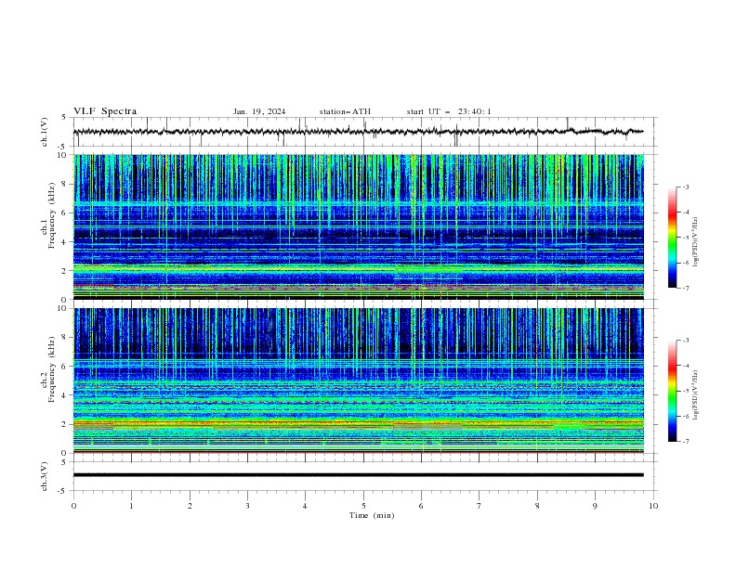Click the ch.2 PSD color scale bar
This screenshot has width=736, height=568.
672,391
